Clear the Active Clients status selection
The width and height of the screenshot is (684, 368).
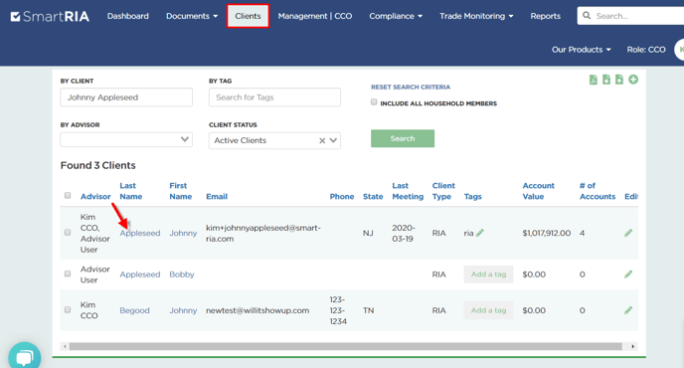tap(322, 140)
